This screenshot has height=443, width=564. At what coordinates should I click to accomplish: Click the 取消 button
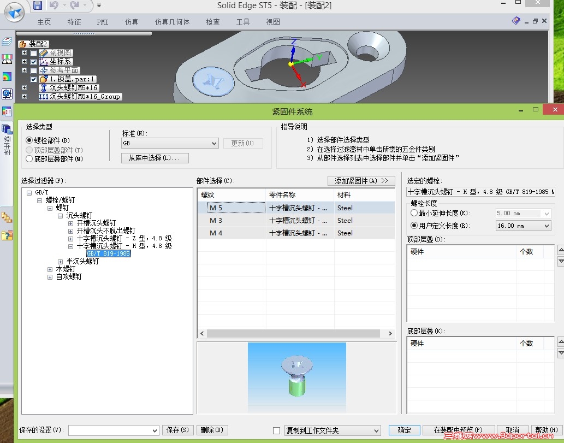(512, 430)
